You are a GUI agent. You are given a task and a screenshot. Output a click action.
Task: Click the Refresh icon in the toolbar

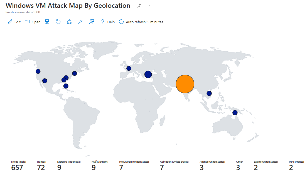tap(58, 22)
